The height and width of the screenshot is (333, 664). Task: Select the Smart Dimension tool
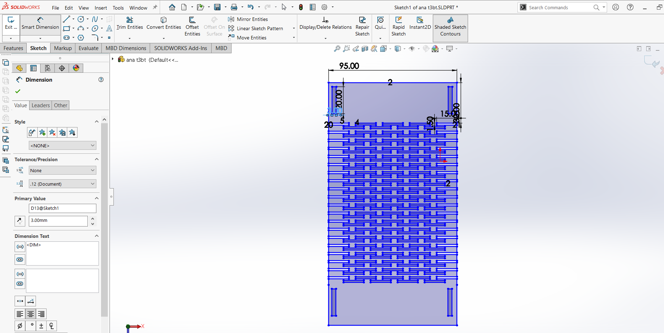40,23
